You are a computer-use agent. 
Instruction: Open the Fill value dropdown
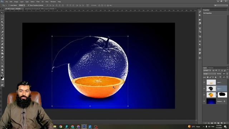pos(227,77)
